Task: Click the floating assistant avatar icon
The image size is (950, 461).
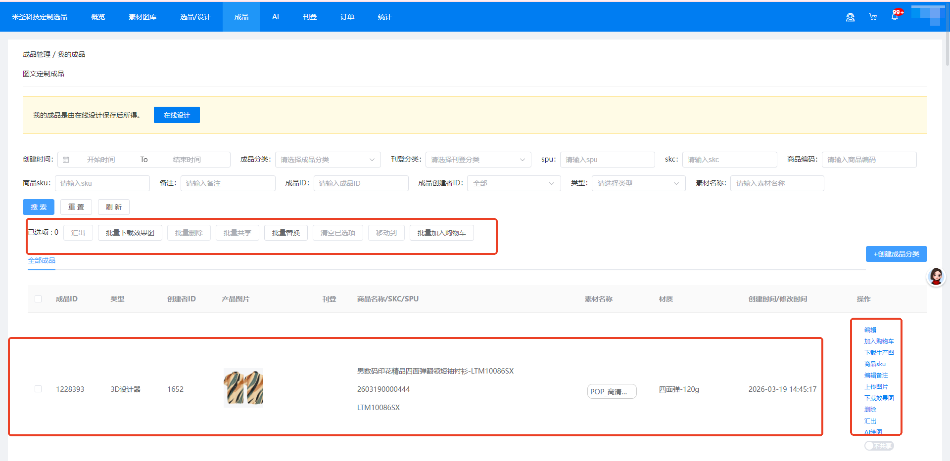Action: pyautogui.click(x=936, y=277)
